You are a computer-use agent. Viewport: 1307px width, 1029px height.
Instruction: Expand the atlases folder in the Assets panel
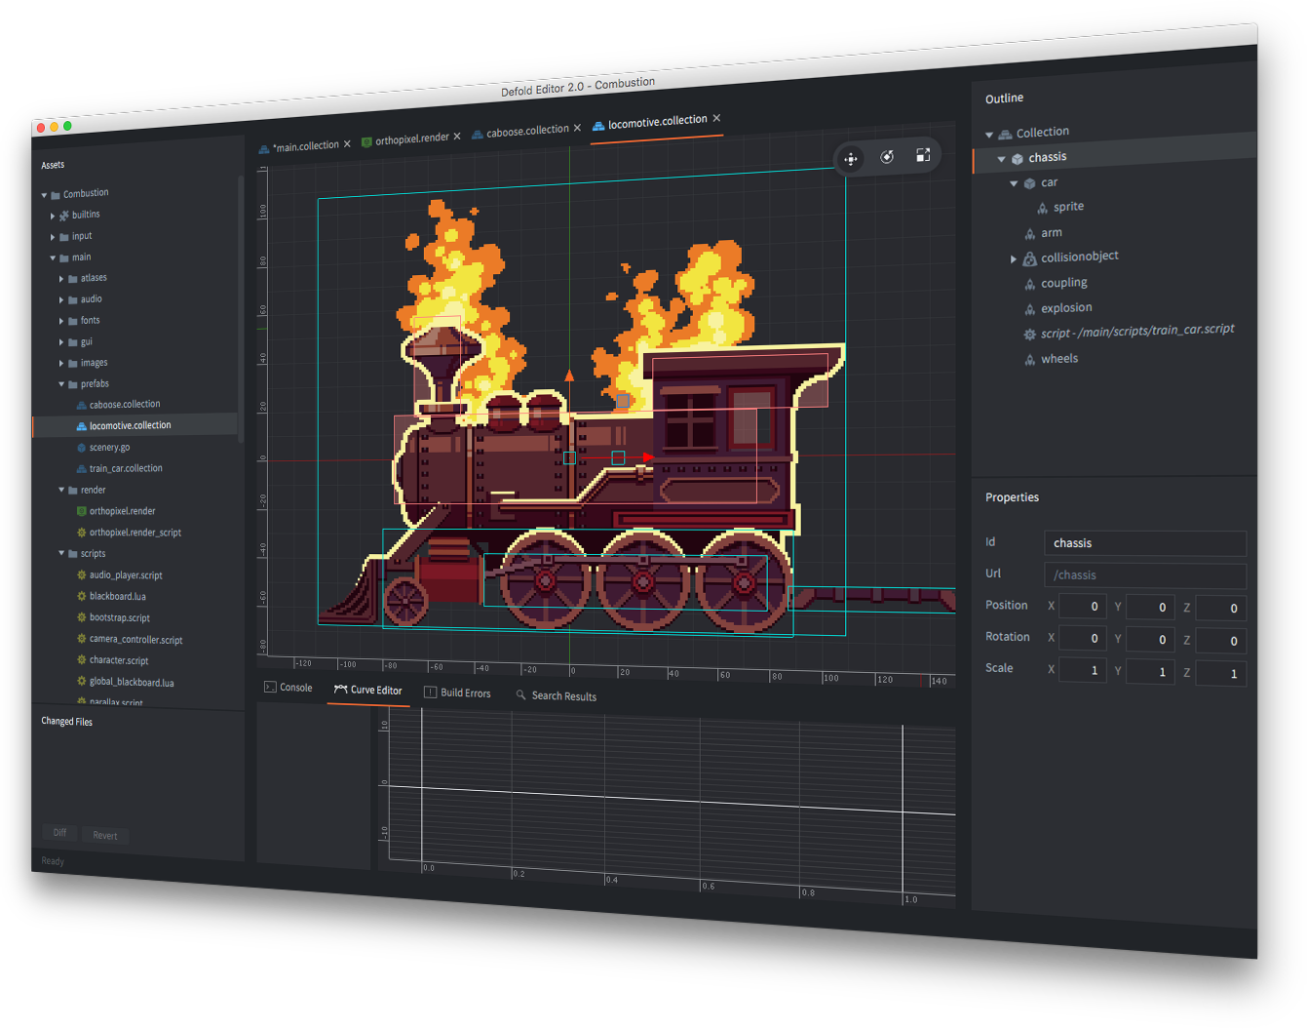pos(59,277)
